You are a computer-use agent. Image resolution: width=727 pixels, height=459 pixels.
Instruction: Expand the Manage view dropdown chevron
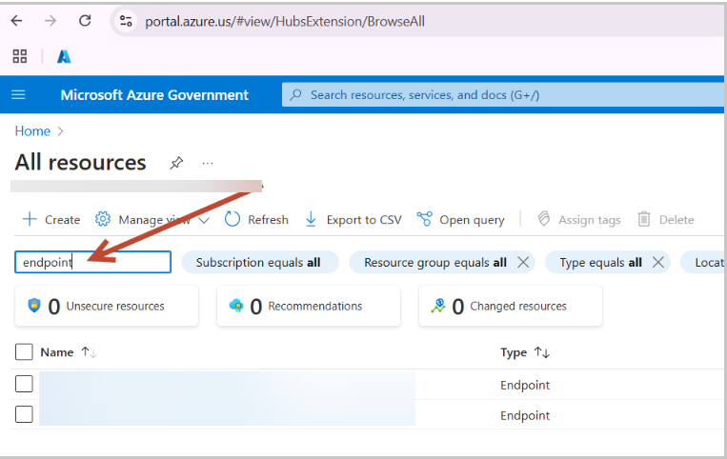pos(204,220)
